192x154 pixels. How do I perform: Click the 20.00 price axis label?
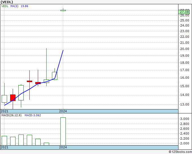(185, 49)
